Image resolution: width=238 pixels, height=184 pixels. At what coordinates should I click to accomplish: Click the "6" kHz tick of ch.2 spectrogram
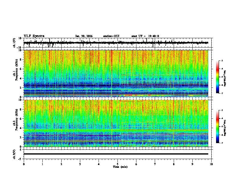point(21,119)
